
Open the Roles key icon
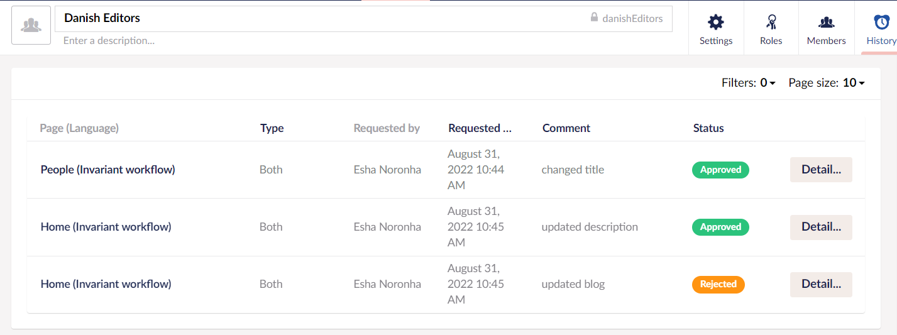click(x=771, y=23)
